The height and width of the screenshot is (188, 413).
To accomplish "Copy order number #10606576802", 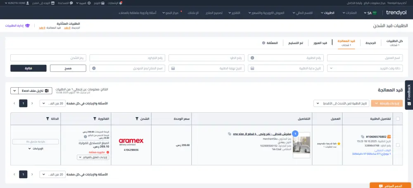I will coord(363,137).
